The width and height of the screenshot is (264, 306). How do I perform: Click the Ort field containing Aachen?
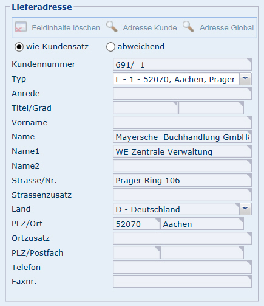202,224
